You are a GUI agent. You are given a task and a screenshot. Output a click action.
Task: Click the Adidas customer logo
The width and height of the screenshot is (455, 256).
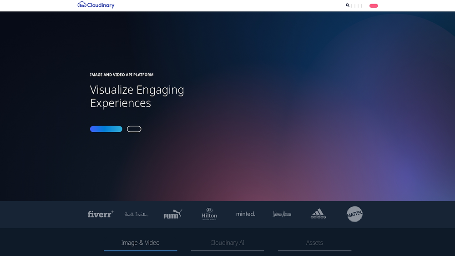[x=318, y=214]
